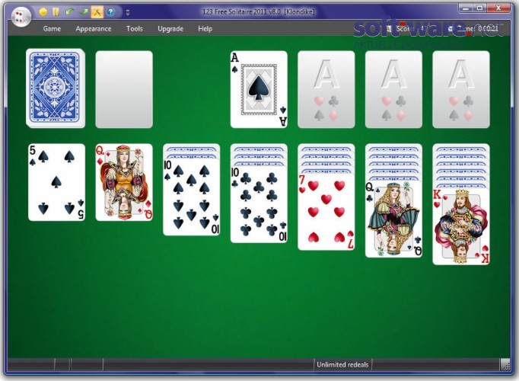Select the 7 of Hearts card
Screen dimensions: 519x381
tap(326, 212)
